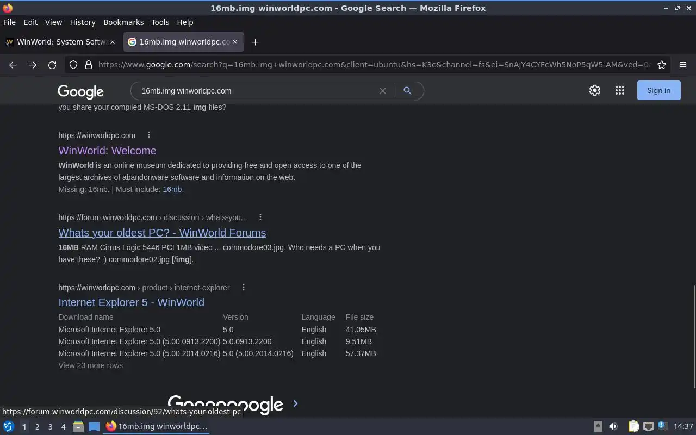
Task: Activate Firefox window in taskbar
Action: coord(157,427)
